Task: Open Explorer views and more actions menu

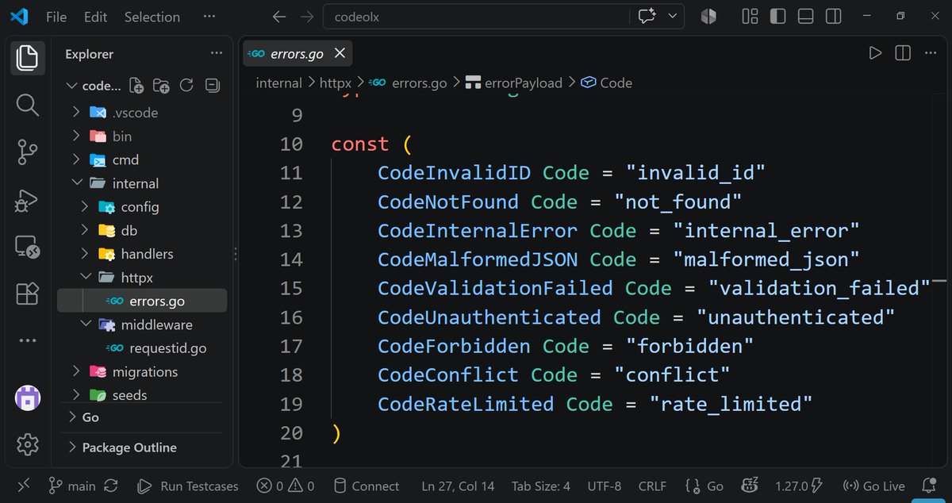Action: [217, 53]
